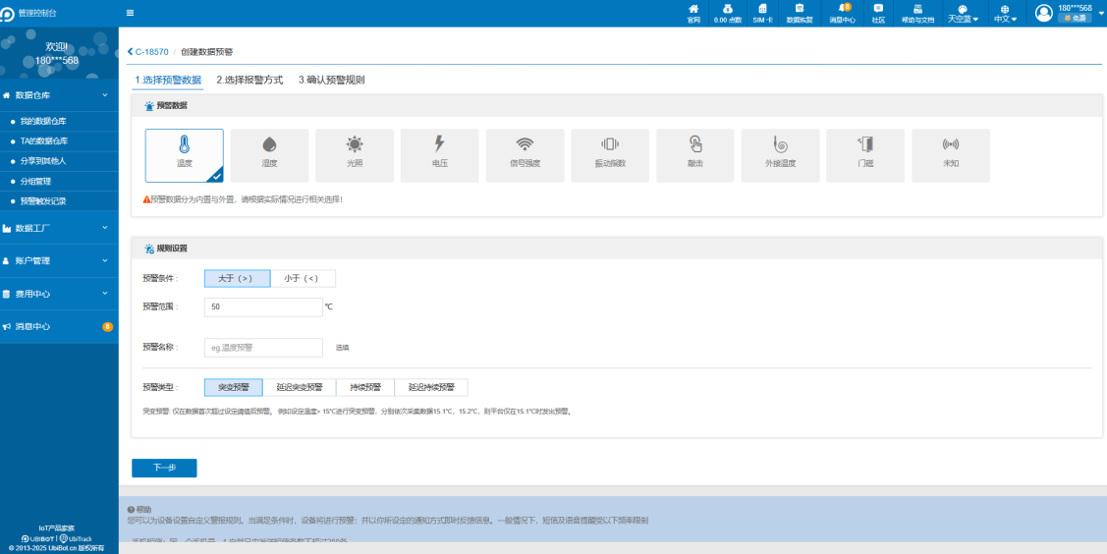
Task: Switch to the 2.选择报警方式 step tab
Action: [249, 80]
